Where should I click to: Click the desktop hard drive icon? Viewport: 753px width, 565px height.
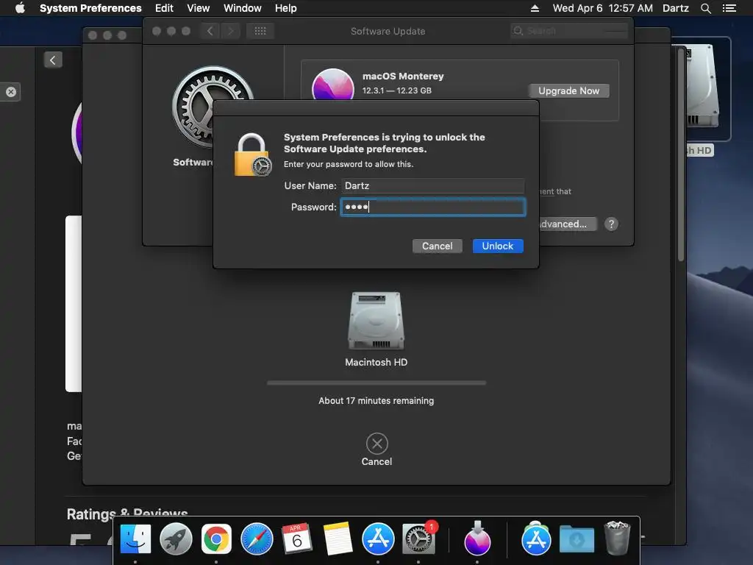coord(702,87)
